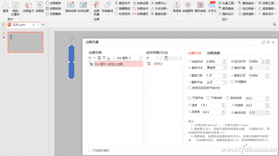Open 时间序列 time sequence
Screen dimensions: 279x156
(123, 14)
